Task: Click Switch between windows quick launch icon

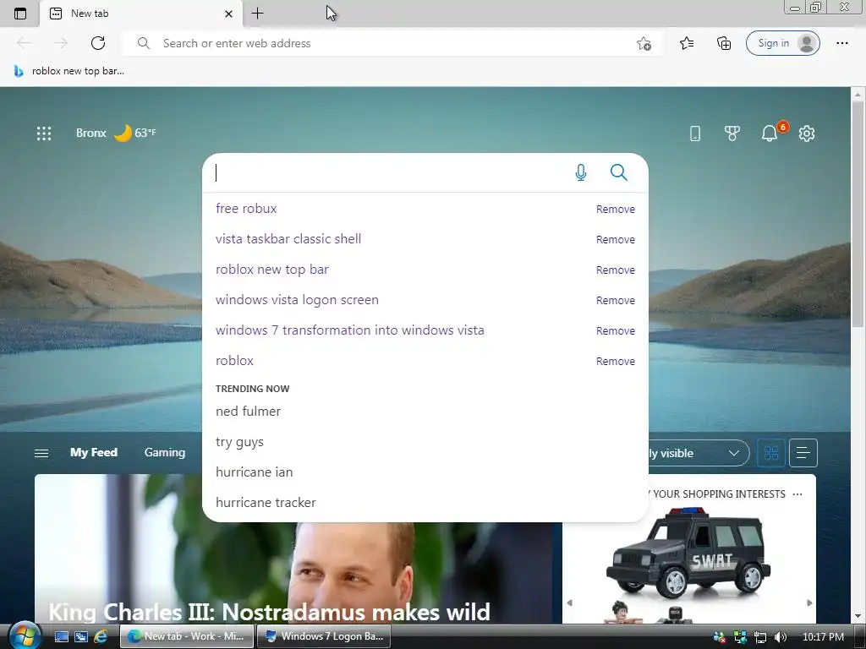Action: pos(81,637)
